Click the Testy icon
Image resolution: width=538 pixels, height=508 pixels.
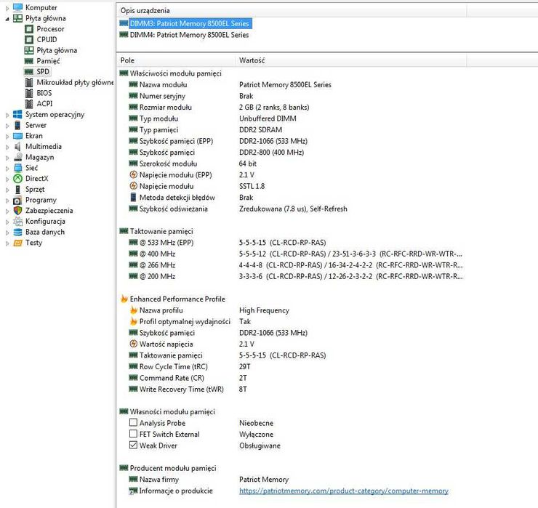point(17,243)
